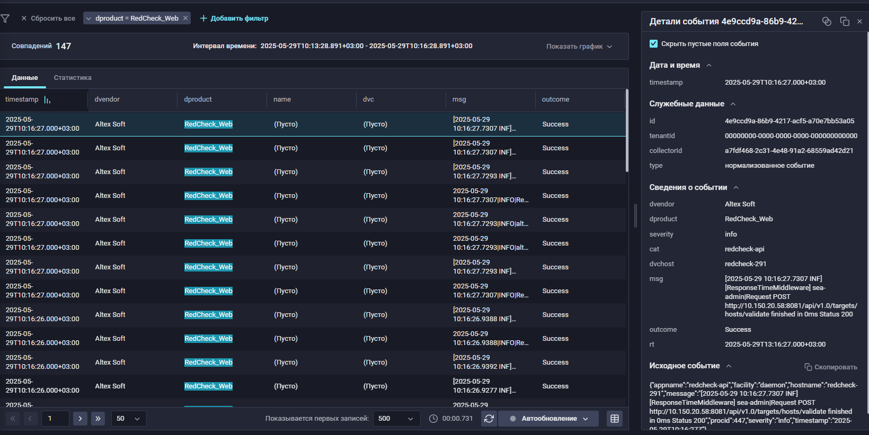Collapse the 'Служебные данные' section

pos(733,104)
